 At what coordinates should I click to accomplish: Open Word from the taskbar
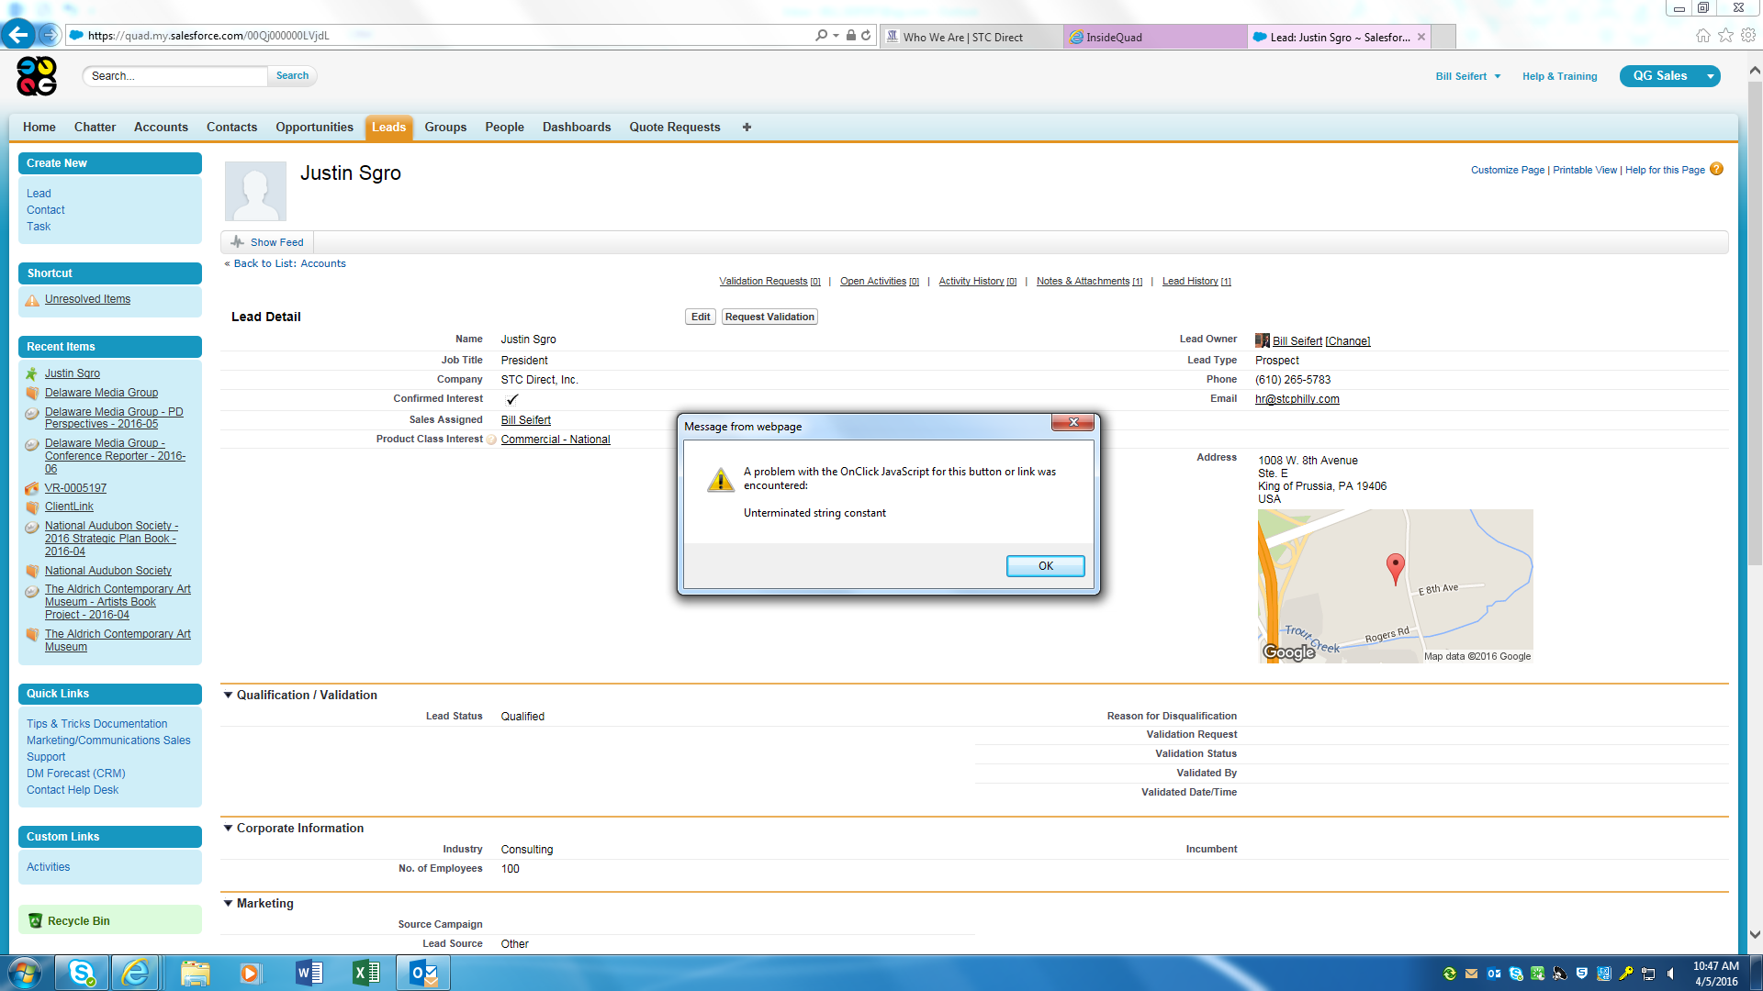click(x=309, y=973)
